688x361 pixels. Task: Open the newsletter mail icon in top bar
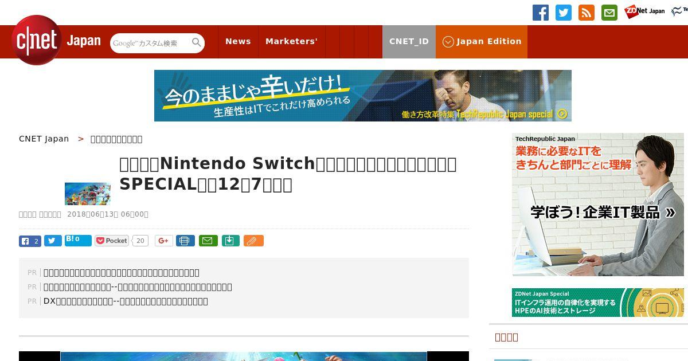click(x=609, y=13)
